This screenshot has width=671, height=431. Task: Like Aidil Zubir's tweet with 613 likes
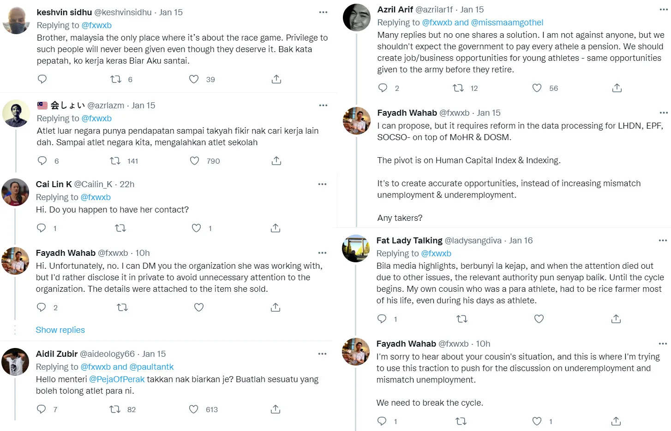click(x=194, y=409)
